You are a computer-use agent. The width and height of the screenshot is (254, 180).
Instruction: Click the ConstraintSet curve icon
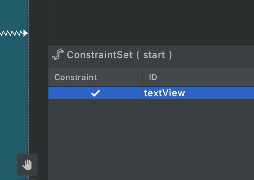point(58,54)
